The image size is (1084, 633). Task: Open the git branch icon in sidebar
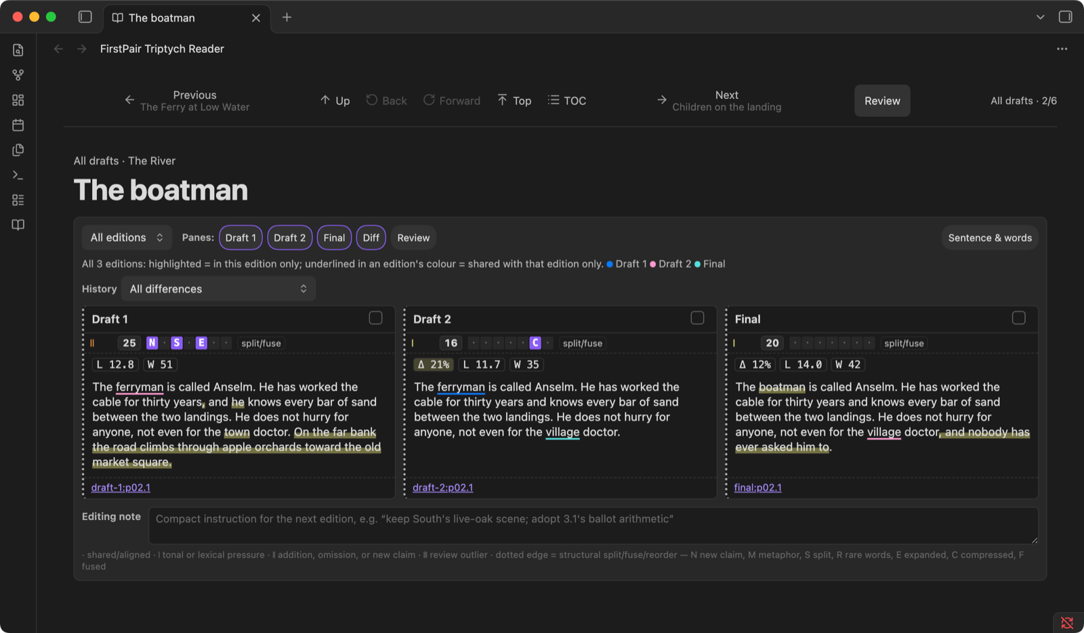pos(18,75)
